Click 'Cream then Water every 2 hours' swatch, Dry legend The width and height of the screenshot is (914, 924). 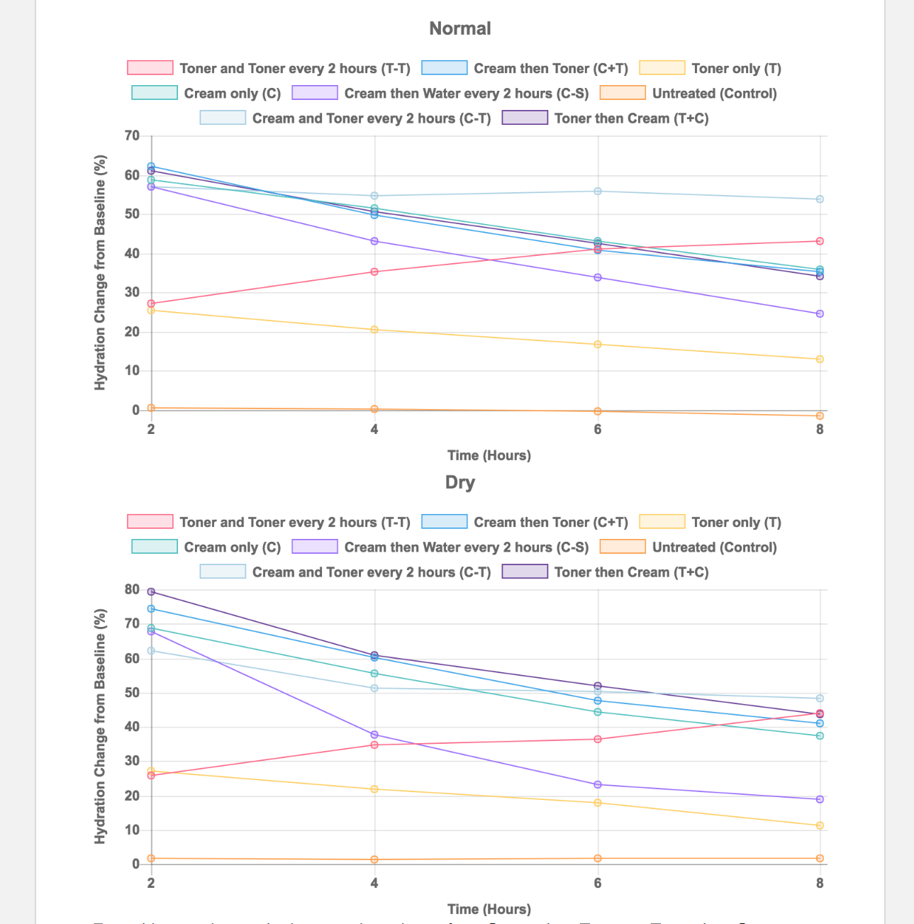pyautogui.click(x=314, y=547)
